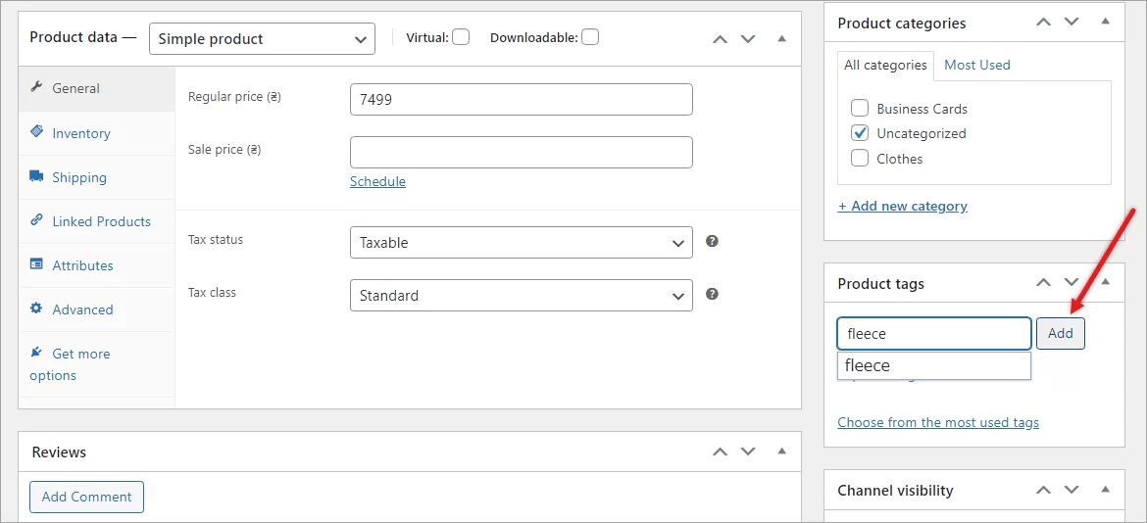Click the Tax class help icon
The width and height of the screenshot is (1147, 523).
tap(713, 294)
